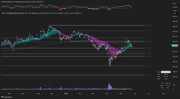Screen dimensions: 180x99
Task: Click the Oct label on time axis
Action: click(x=23, y=93)
